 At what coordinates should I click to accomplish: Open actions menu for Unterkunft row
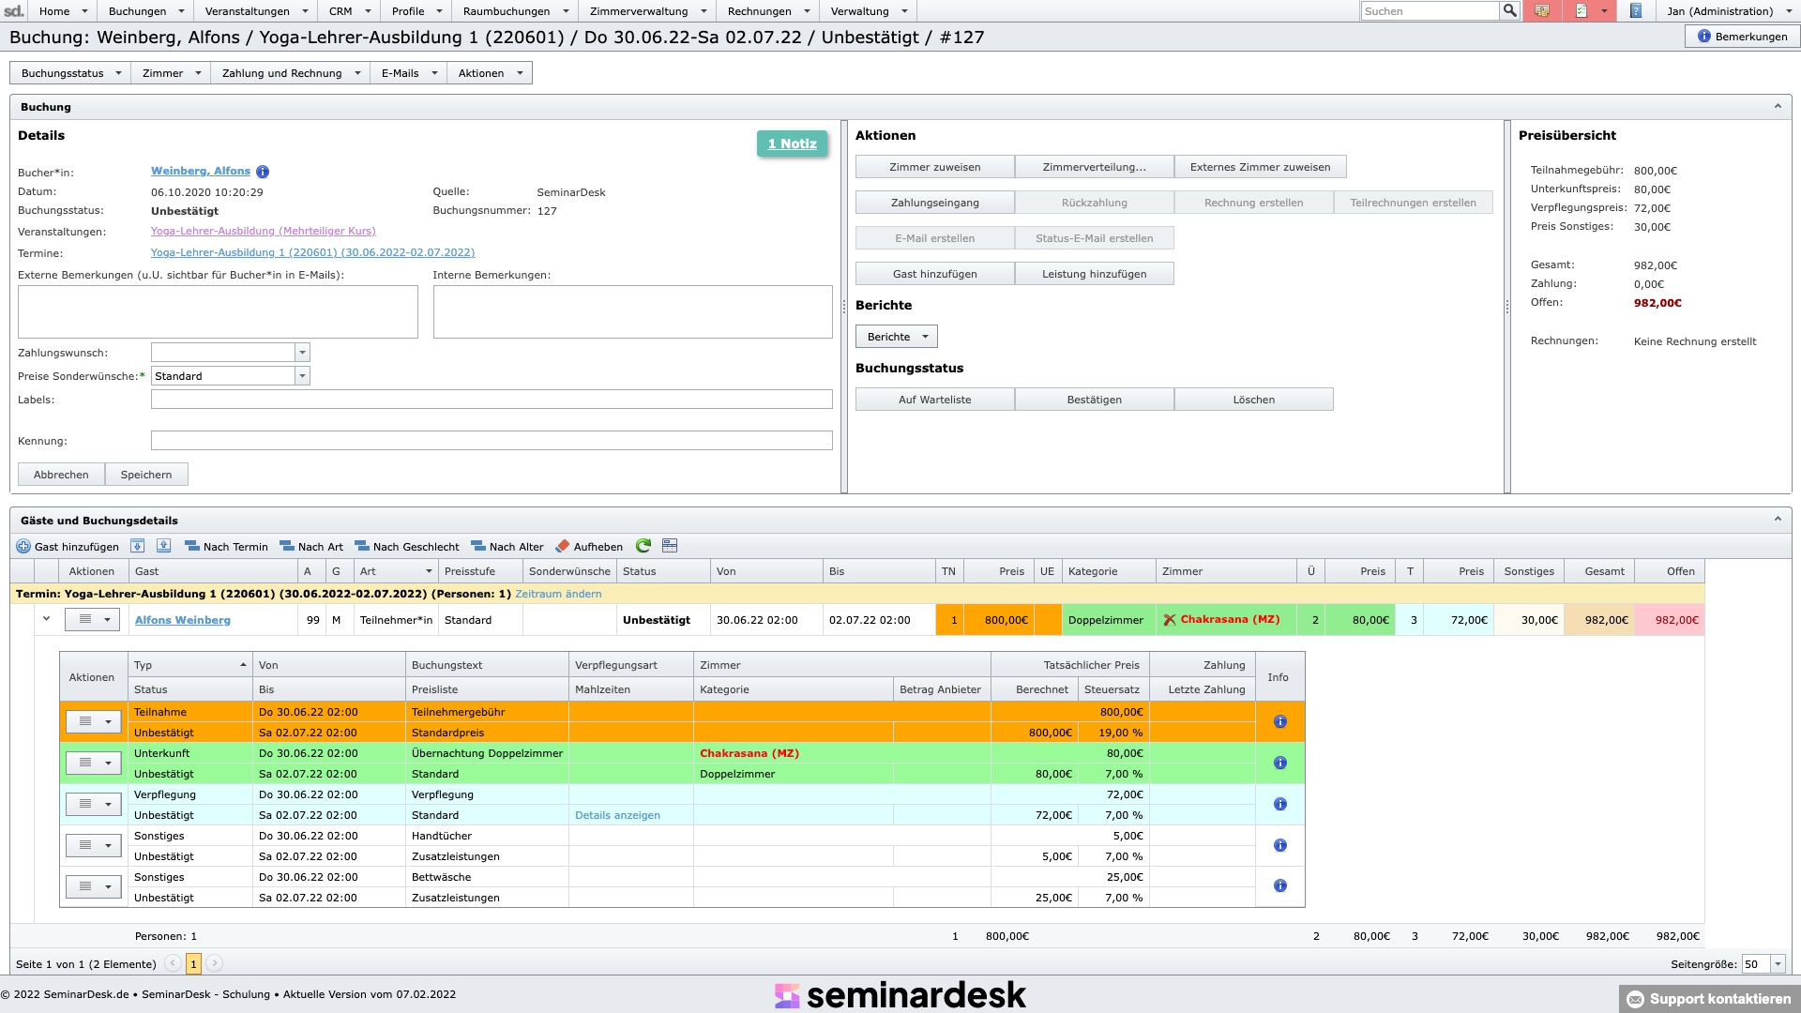[94, 763]
